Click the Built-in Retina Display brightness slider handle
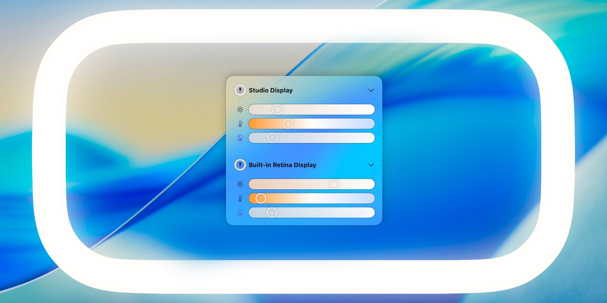 [x=334, y=184]
